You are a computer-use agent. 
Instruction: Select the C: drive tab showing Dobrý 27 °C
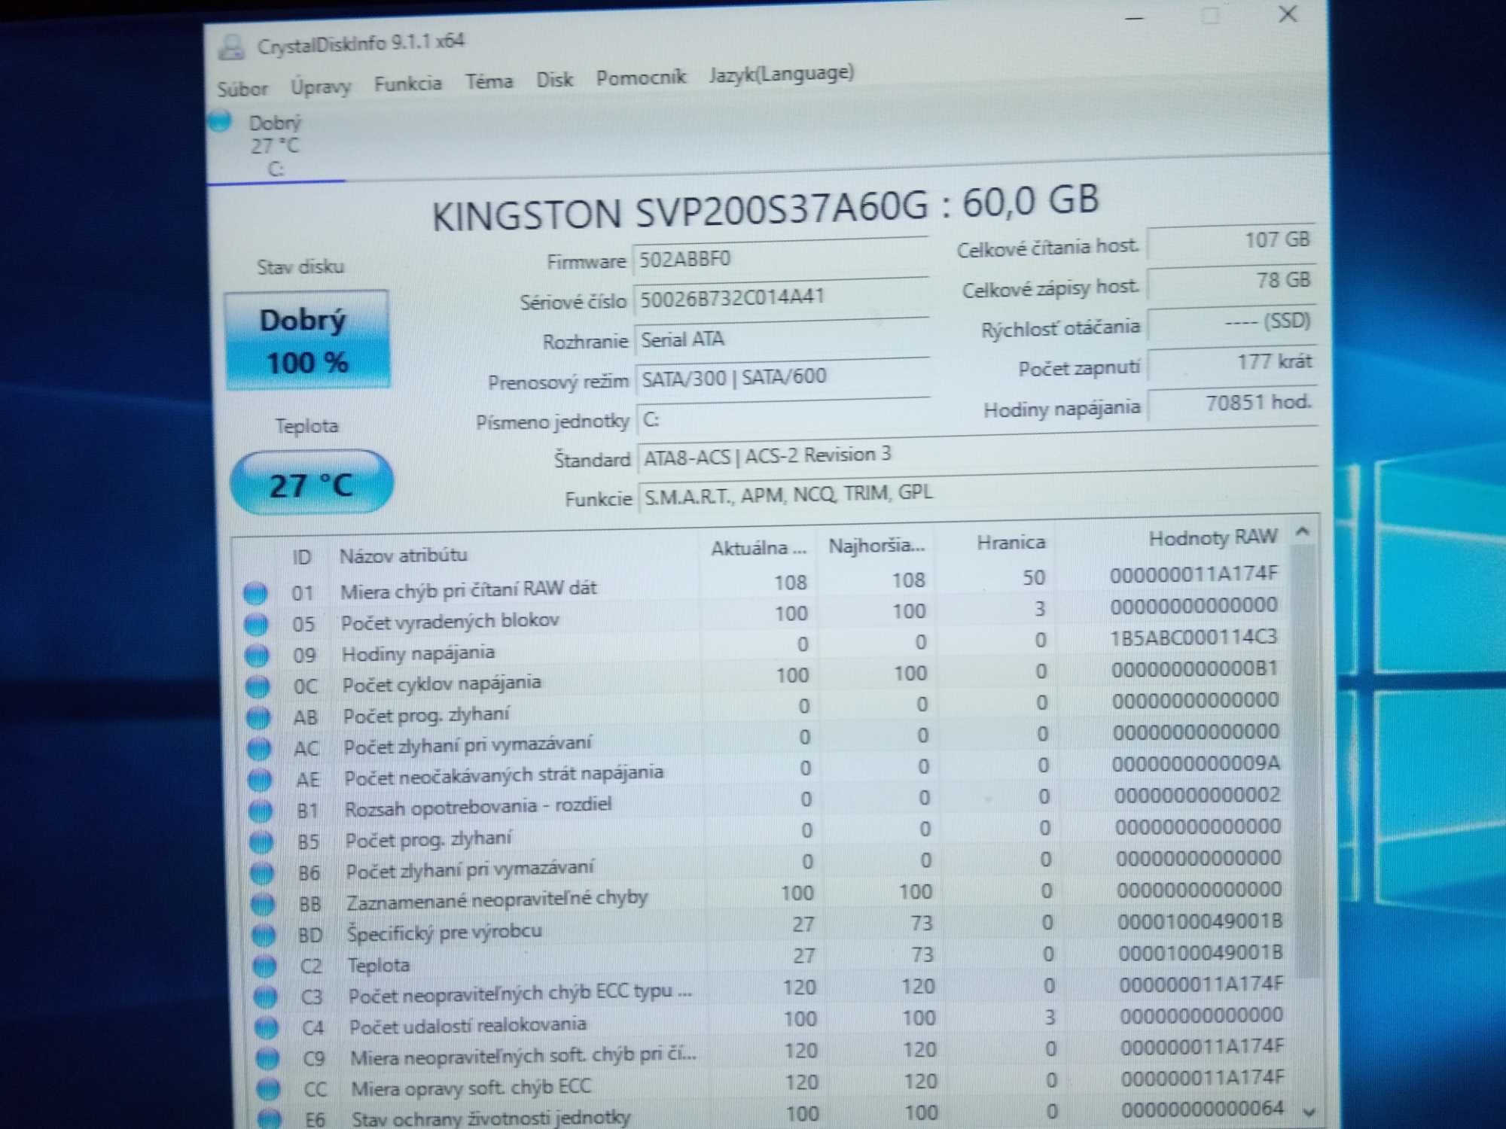point(276,145)
